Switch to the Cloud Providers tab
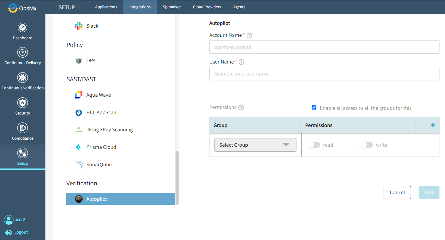 207,7
